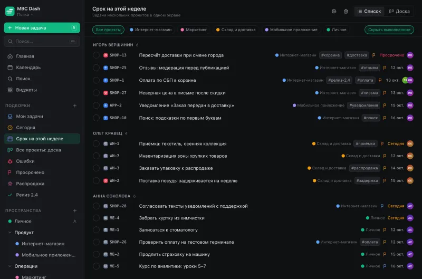Switch to Список view
Screen dimensions: 422x279
[x=369, y=11]
